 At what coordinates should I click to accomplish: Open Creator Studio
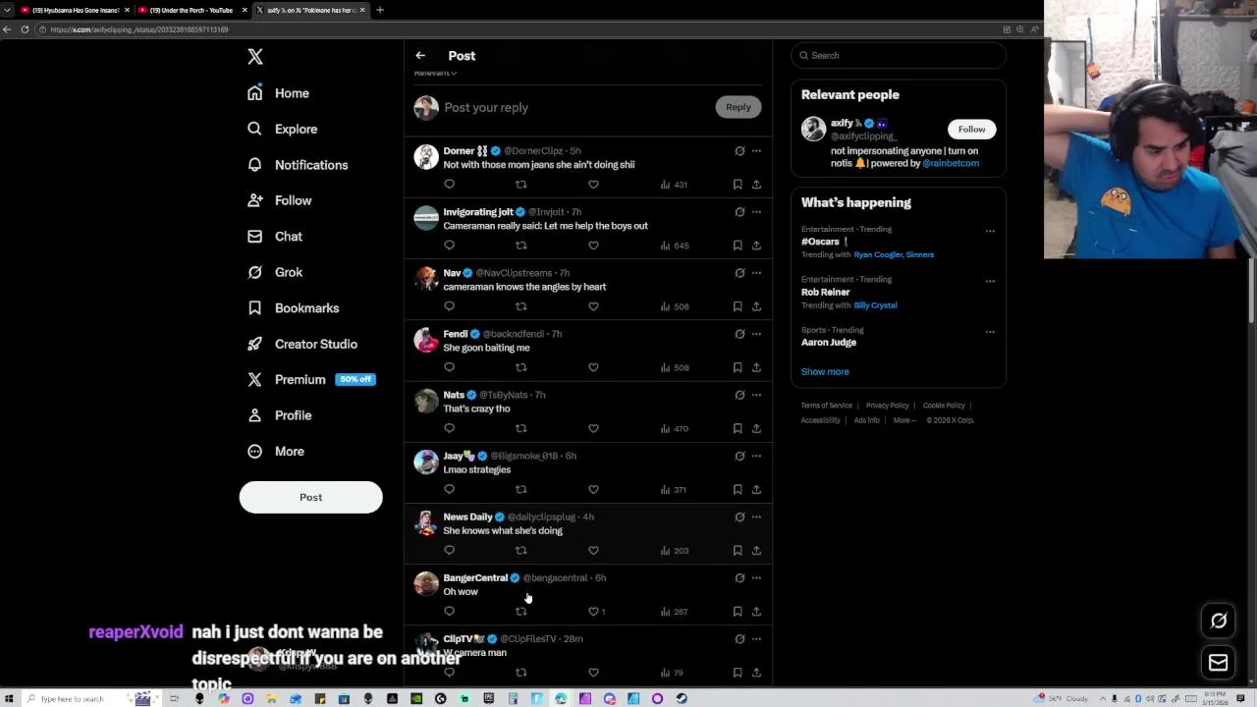[x=302, y=344]
